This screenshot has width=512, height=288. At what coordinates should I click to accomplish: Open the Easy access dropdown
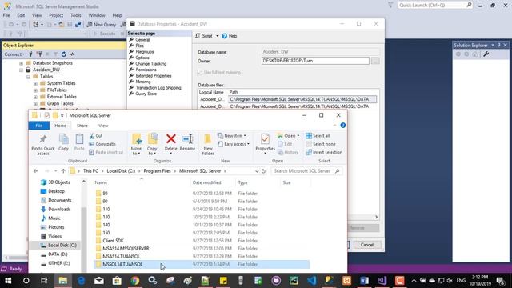point(234,144)
